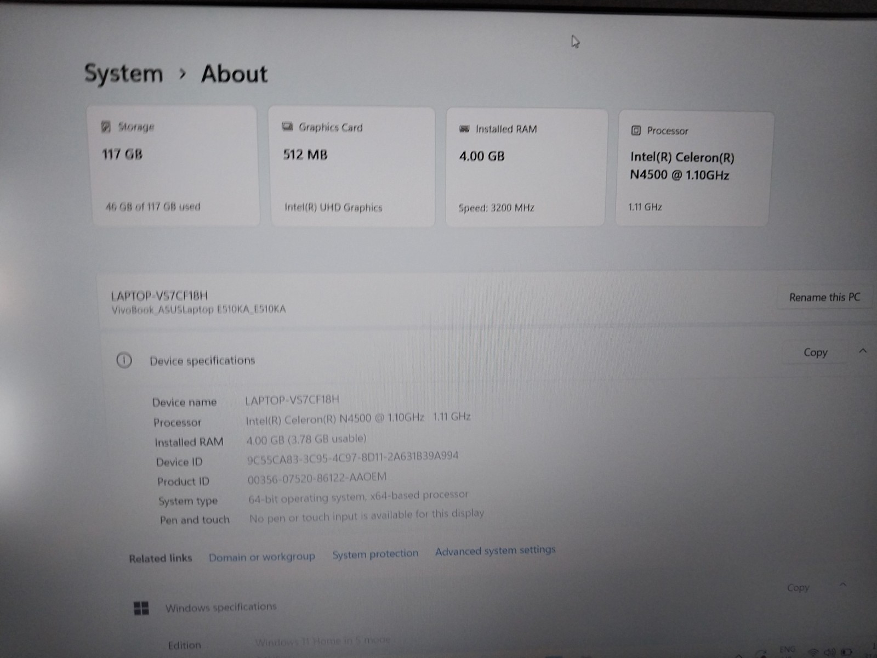Select the System type value text
The height and width of the screenshot is (658, 877).
[x=358, y=497]
